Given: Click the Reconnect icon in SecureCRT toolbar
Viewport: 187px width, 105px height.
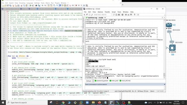Looking at the screenshot, I should (x=92, y=15).
